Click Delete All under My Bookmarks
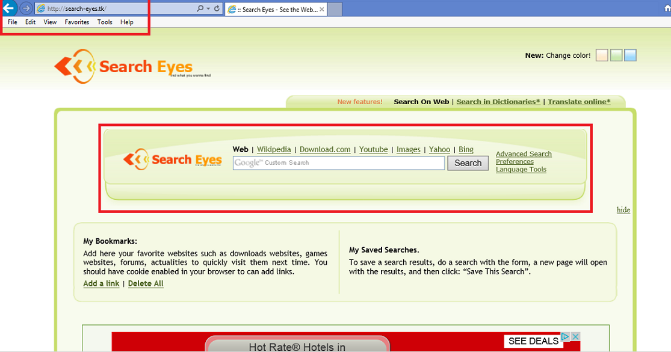 (x=146, y=283)
